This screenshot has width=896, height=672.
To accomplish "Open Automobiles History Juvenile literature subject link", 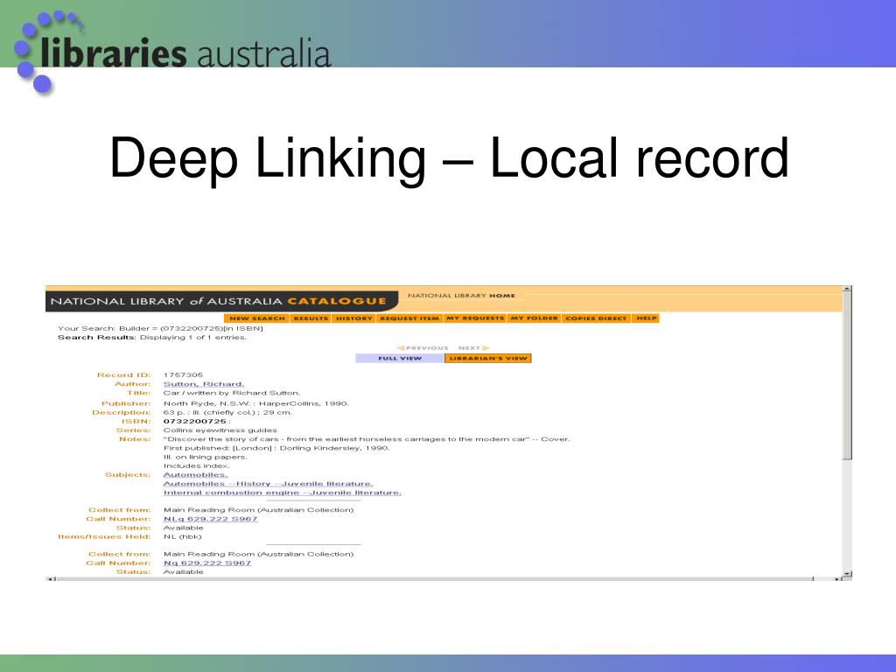I will tap(268, 483).
